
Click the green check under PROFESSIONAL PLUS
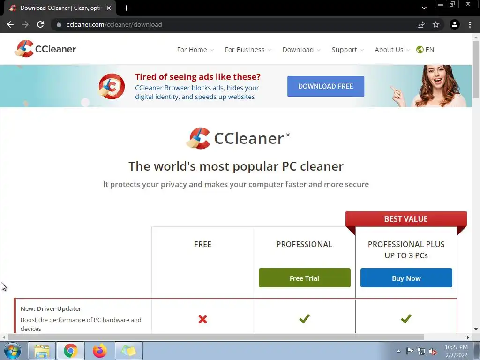point(406,319)
